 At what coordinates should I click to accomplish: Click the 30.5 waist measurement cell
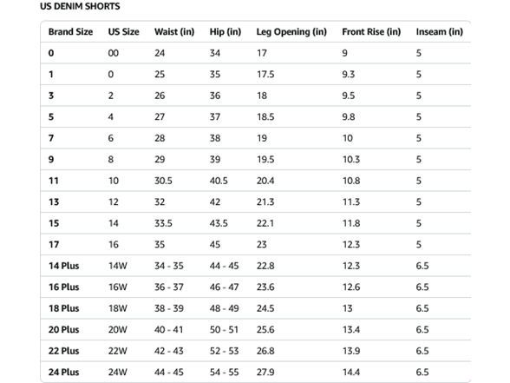163,181
